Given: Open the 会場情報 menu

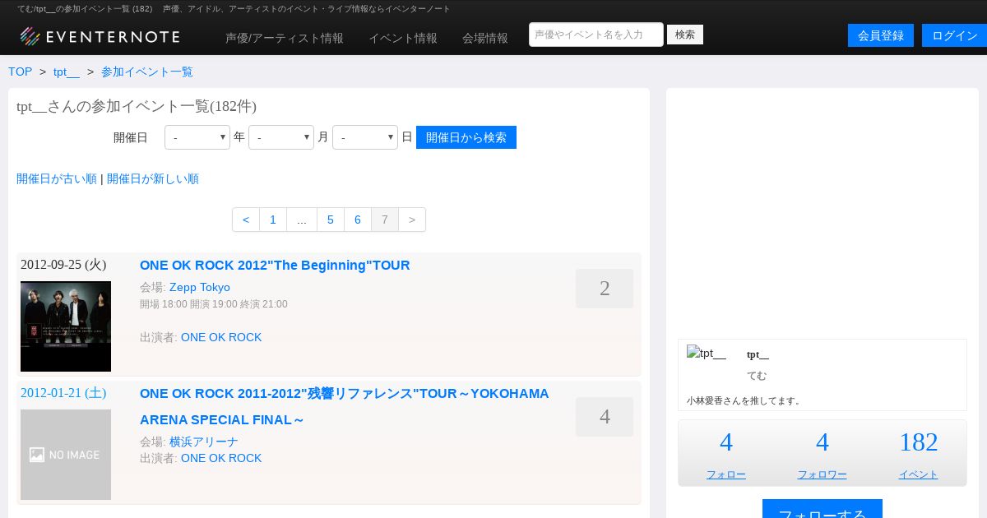Looking at the screenshot, I should pyautogui.click(x=485, y=38).
